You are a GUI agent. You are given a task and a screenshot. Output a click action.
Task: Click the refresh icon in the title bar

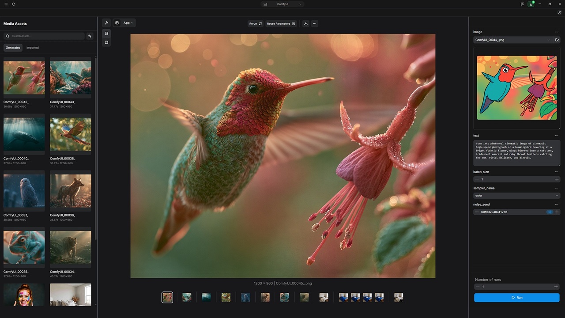coord(14,4)
